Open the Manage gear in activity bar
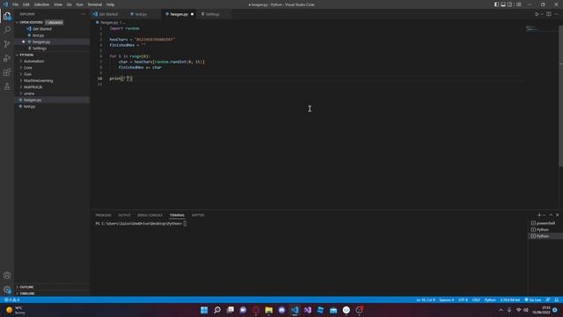Screen dimensions: 563x317 pos(7,290)
